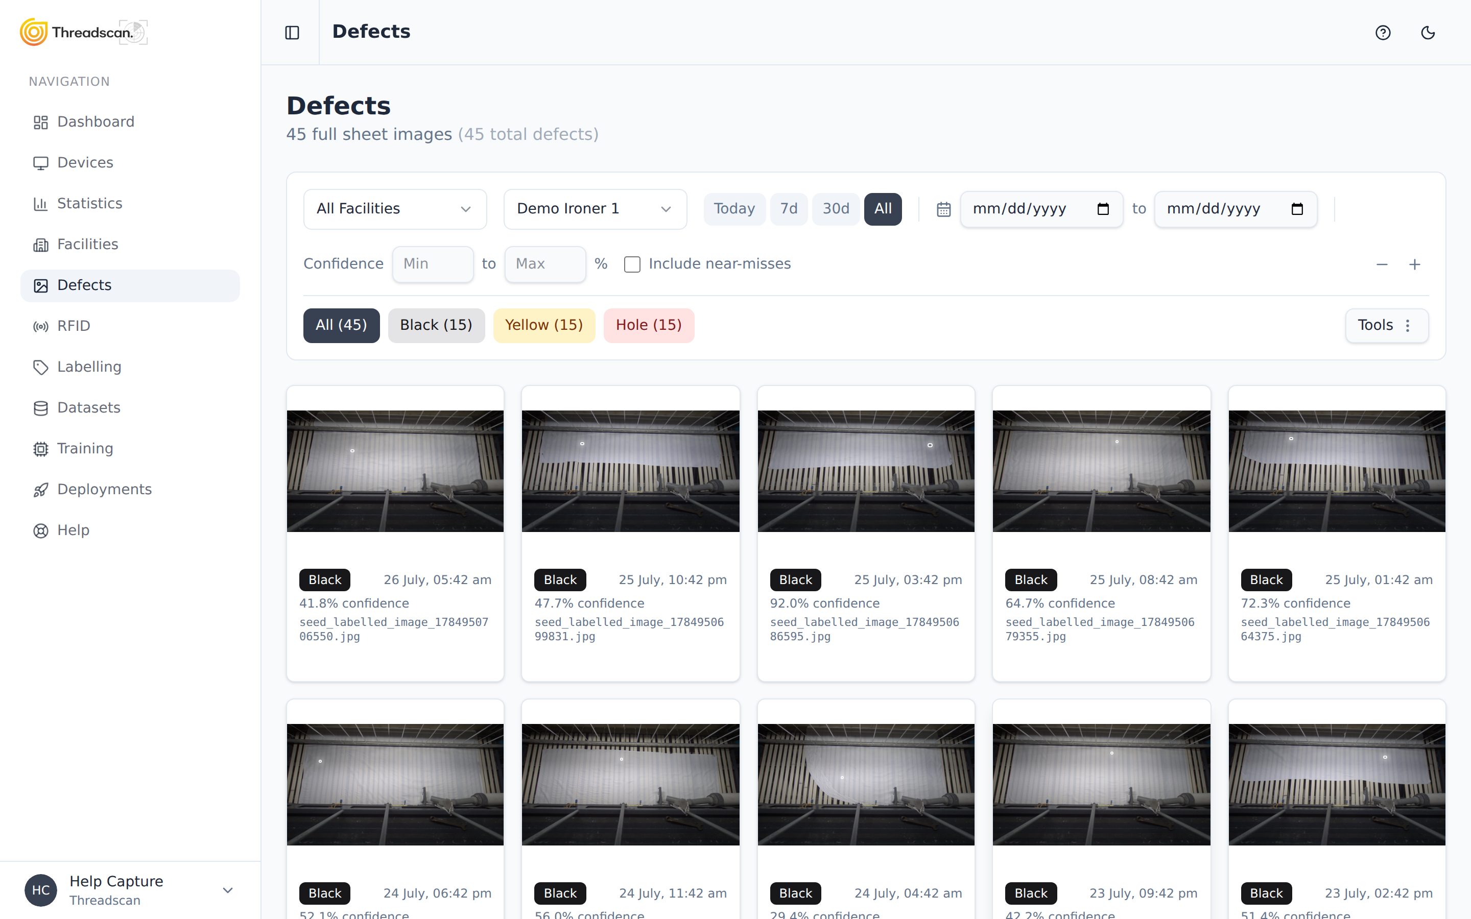Toggle the sidebar panel icon
This screenshot has width=1471, height=919.
point(292,33)
